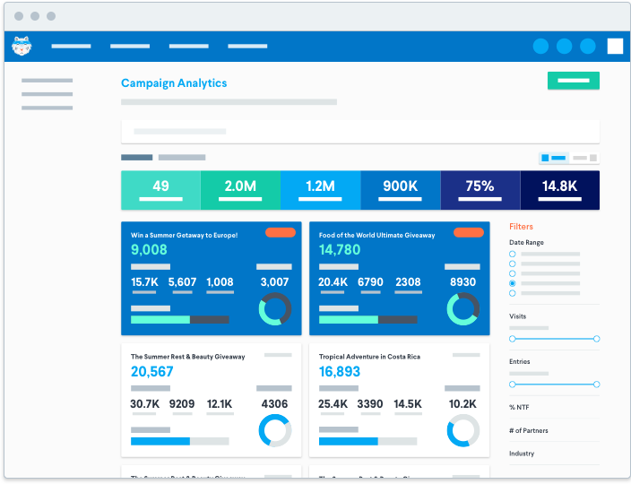Click progress bar on Costa Rica card

367,441
